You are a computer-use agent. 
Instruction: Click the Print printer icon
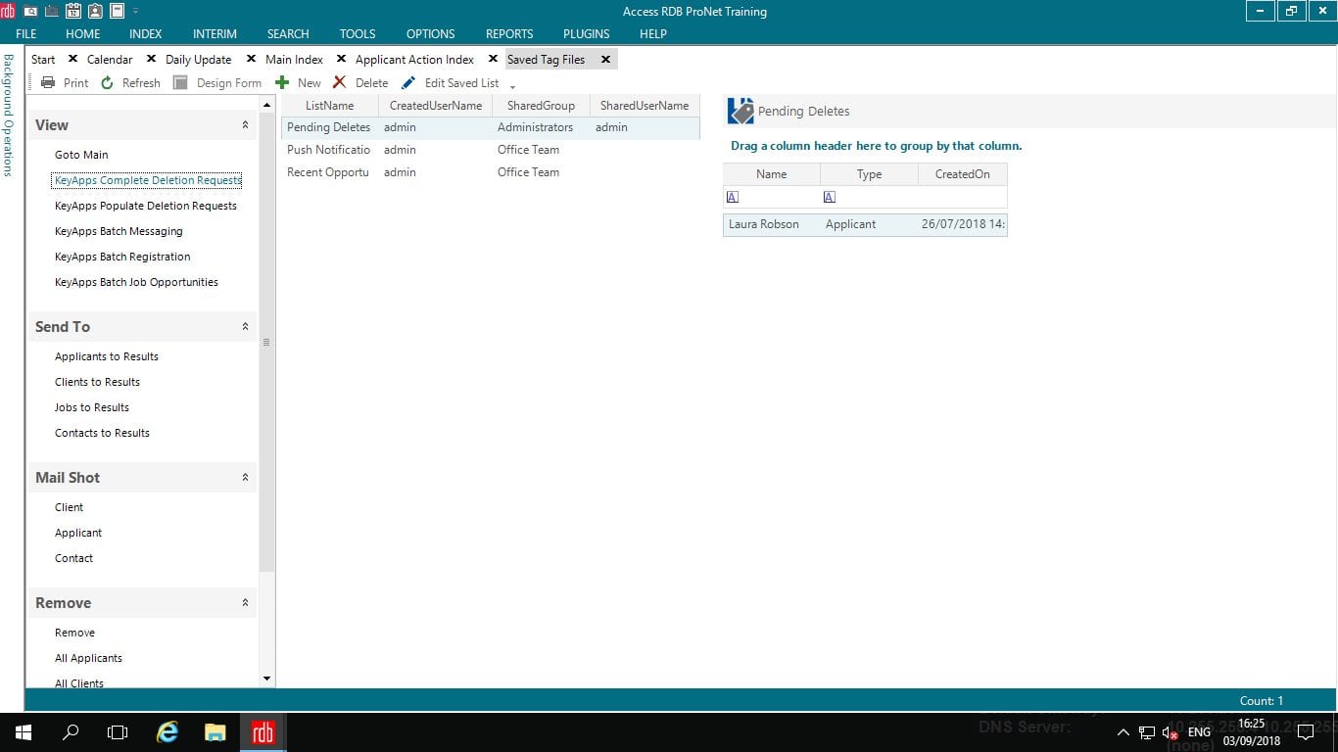click(47, 83)
